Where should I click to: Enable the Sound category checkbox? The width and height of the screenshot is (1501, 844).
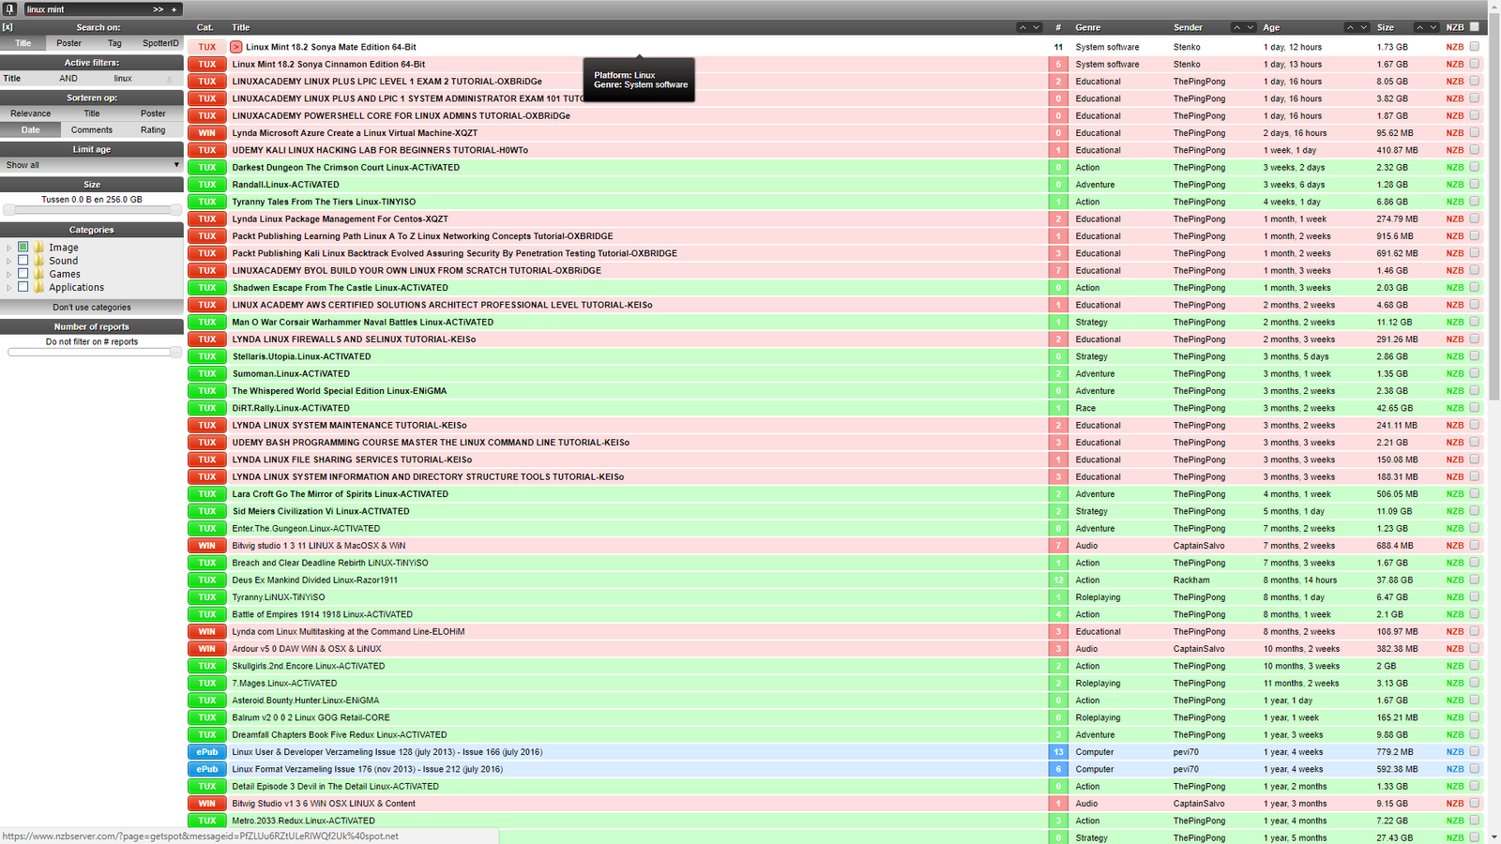(x=23, y=260)
